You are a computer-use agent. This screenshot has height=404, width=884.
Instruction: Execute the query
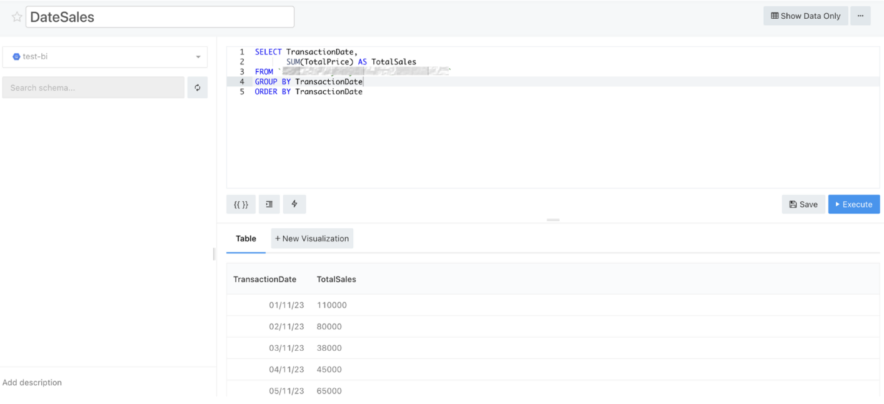[854, 205]
